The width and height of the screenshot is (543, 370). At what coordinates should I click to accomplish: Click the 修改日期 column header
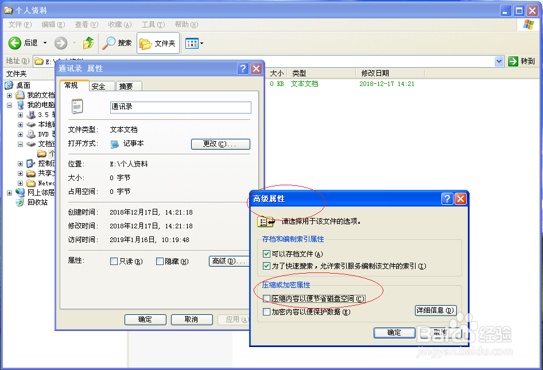pyautogui.click(x=390, y=73)
